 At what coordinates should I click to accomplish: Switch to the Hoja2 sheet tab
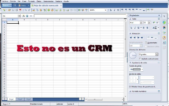20,99
